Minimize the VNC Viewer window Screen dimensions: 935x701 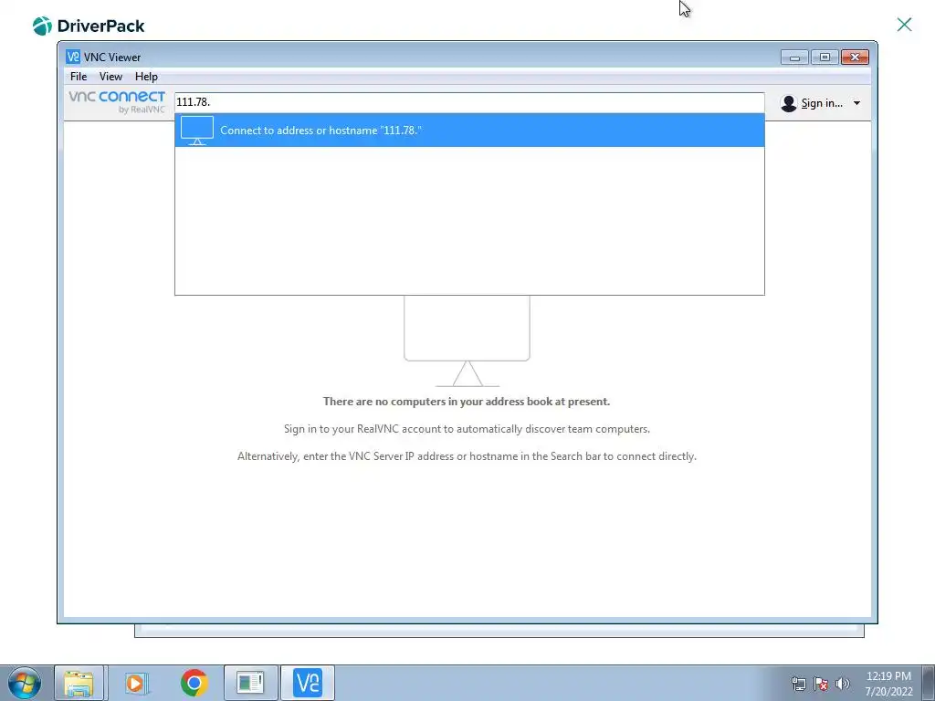coord(794,58)
